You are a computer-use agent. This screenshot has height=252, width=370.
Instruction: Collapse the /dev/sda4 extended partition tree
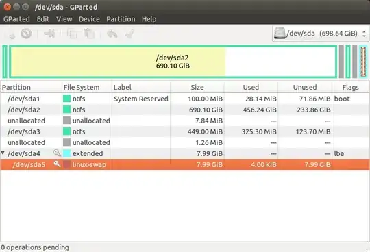tap(3, 153)
